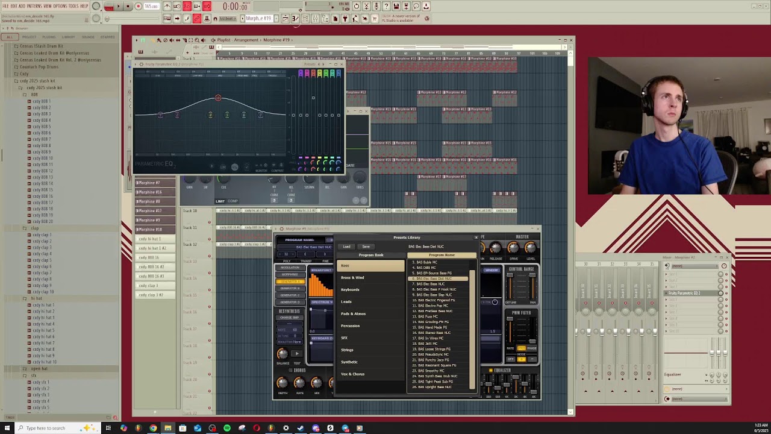This screenshot has width=771, height=434.
Task: Open the pattern selector showing Morphine #19
Action: [259, 19]
